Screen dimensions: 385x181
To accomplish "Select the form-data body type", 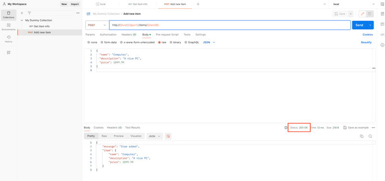I will pyautogui.click(x=108, y=42).
